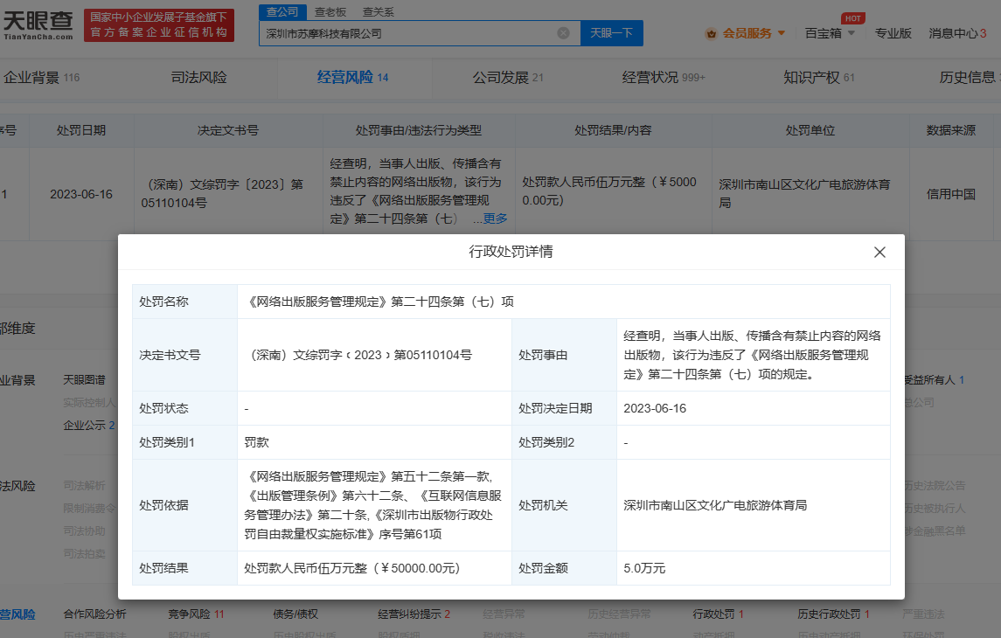Click the crown icon beside 会员服务
This screenshot has width=1001, height=638.
tap(711, 33)
